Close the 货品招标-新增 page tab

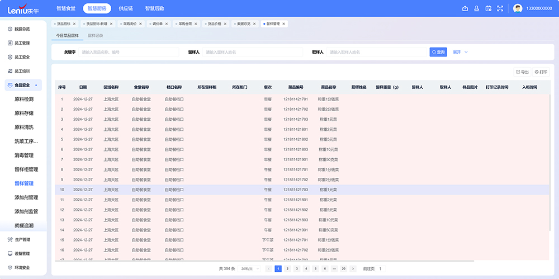coord(111,24)
